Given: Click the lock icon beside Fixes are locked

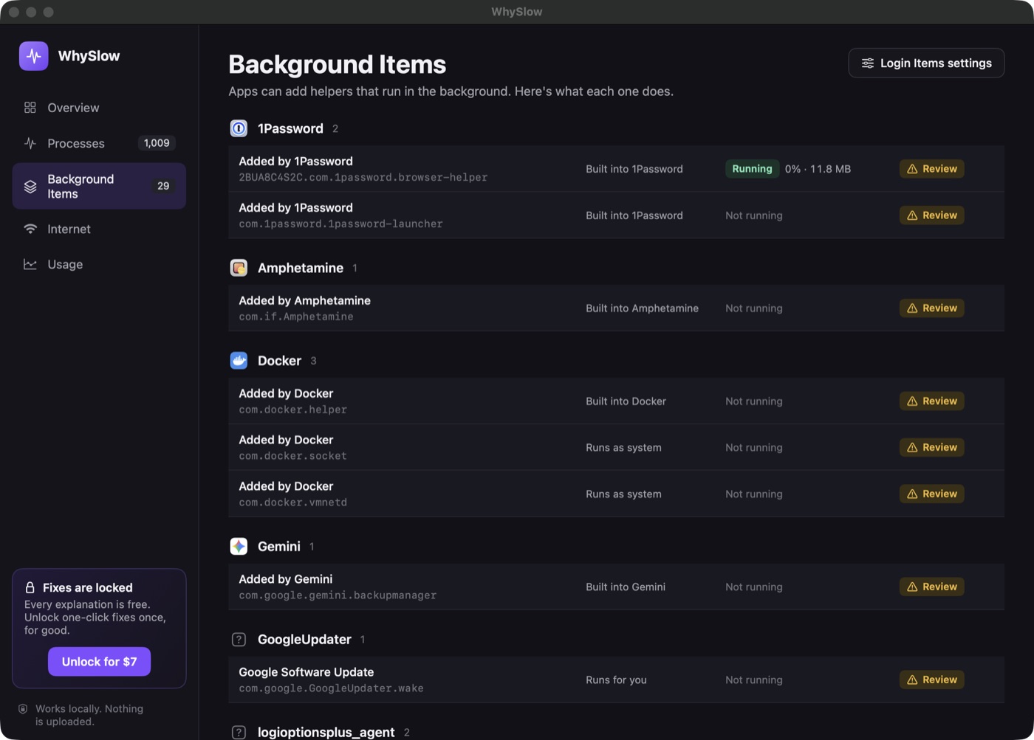Looking at the screenshot, I should [30, 588].
